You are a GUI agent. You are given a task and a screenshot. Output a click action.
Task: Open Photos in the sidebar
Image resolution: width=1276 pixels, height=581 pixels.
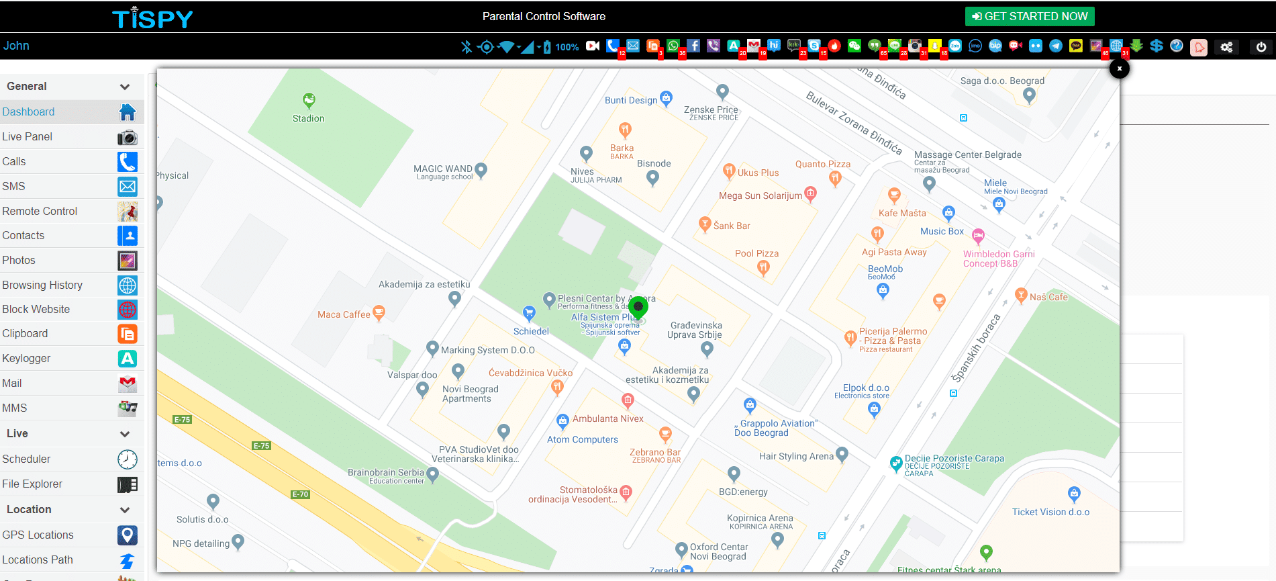tap(72, 261)
